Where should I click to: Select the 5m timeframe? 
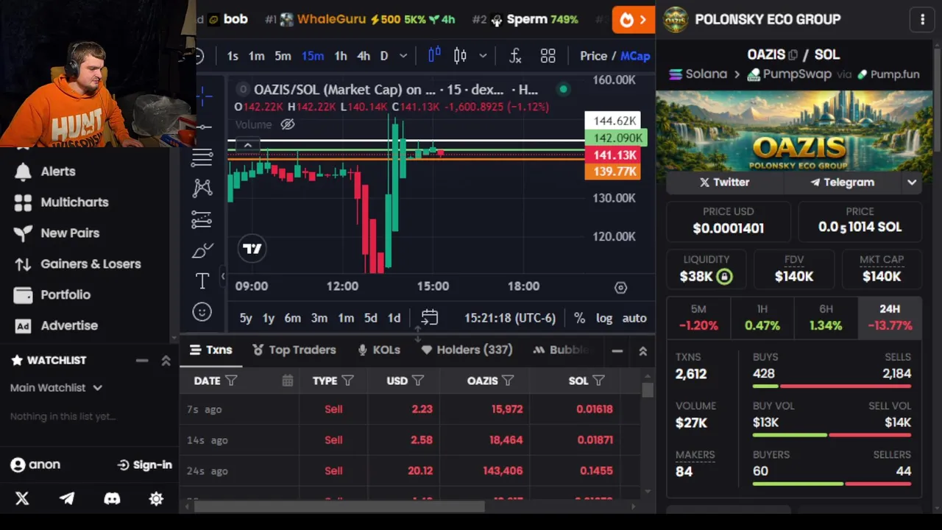[x=283, y=56]
